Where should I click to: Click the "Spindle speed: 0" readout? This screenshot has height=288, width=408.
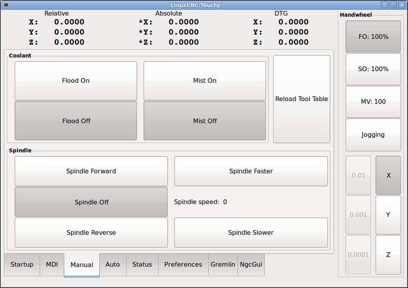click(x=200, y=202)
